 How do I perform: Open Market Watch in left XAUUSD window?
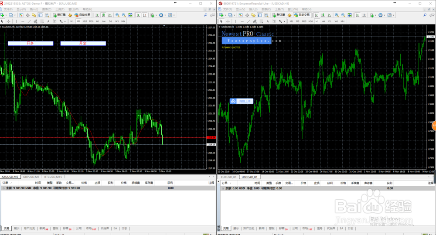click(x=21, y=15)
